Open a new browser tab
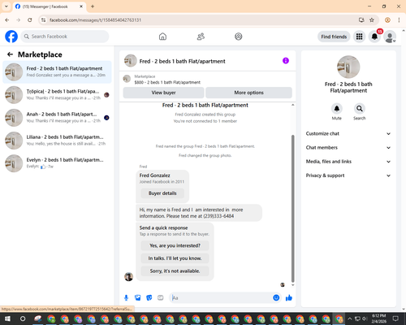Image resolution: width=406 pixels, height=325 pixels. 93,6
